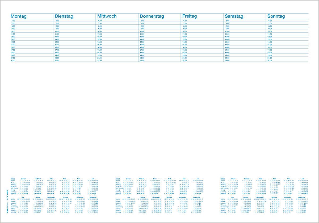Select the Freitag column header
The width and height of the screenshot is (319, 223).
pyautogui.click(x=190, y=16)
